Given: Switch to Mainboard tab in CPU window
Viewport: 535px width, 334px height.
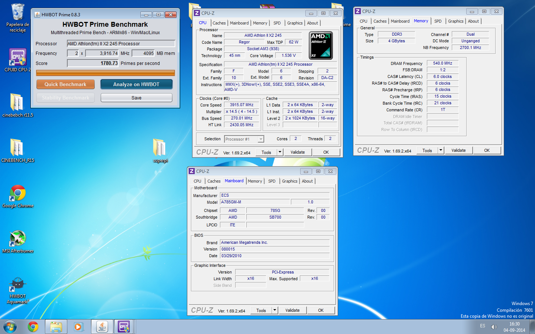Looking at the screenshot, I should point(239,23).
